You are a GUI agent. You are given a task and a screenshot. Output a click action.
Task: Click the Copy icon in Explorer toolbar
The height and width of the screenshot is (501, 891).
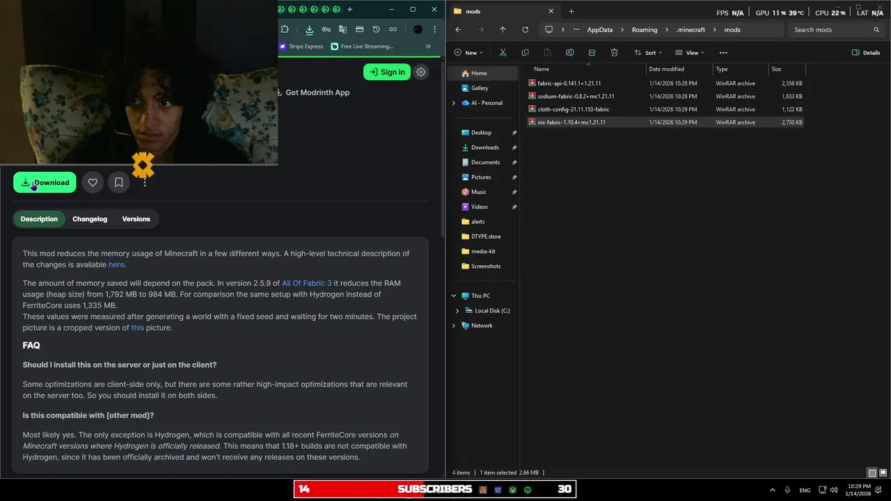525,53
